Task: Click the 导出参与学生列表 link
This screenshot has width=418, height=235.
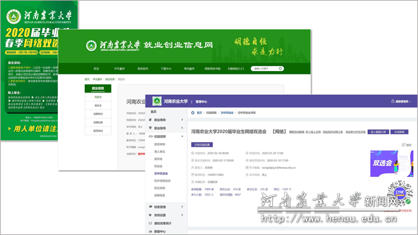Action: pyautogui.click(x=355, y=132)
